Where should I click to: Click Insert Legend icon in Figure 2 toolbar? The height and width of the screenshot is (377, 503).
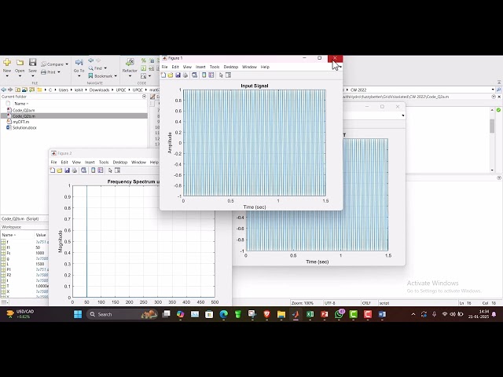click(101, 170)
